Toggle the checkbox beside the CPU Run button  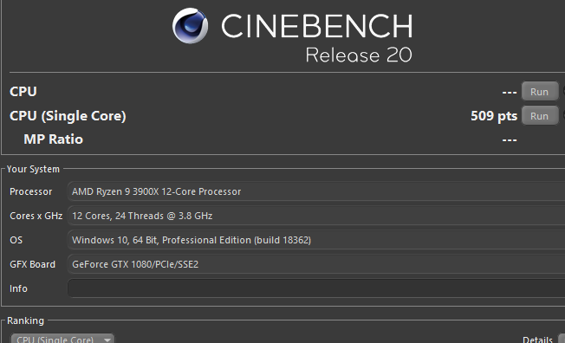click(563, 92)
